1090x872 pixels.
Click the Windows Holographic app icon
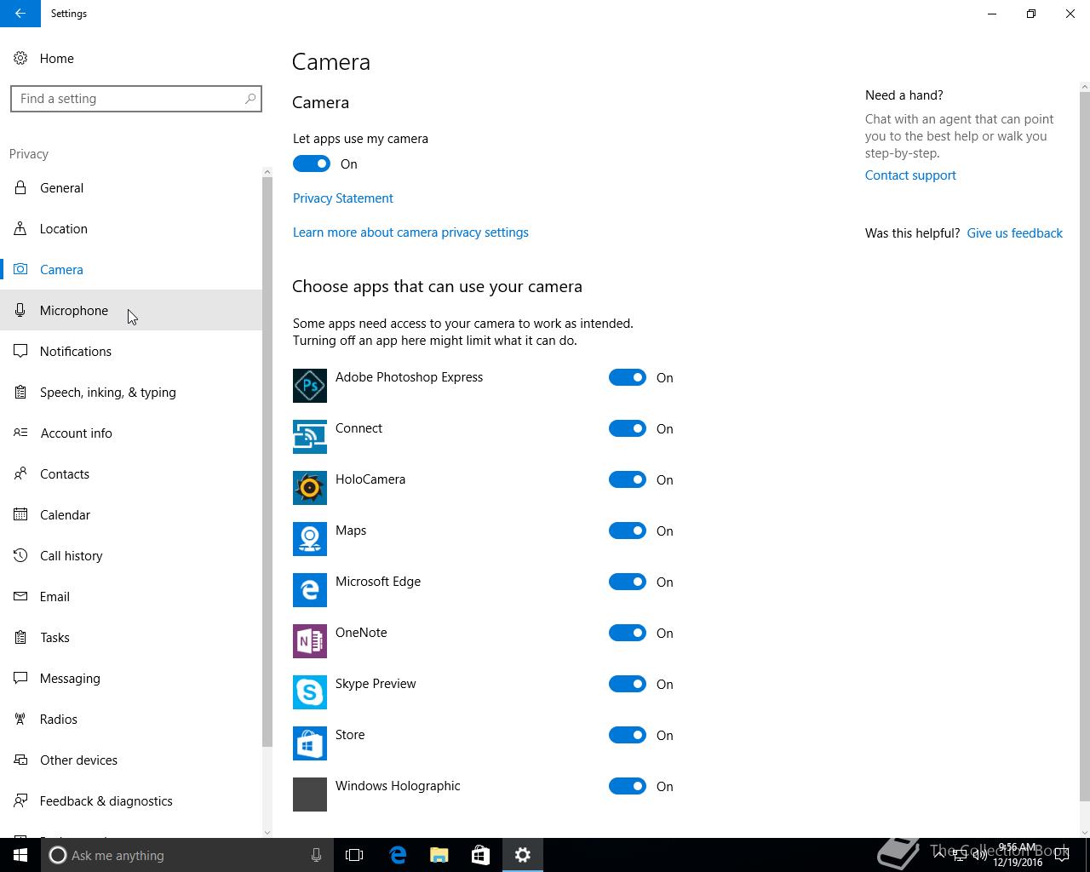pyautogui.click(x=310, y=795)
